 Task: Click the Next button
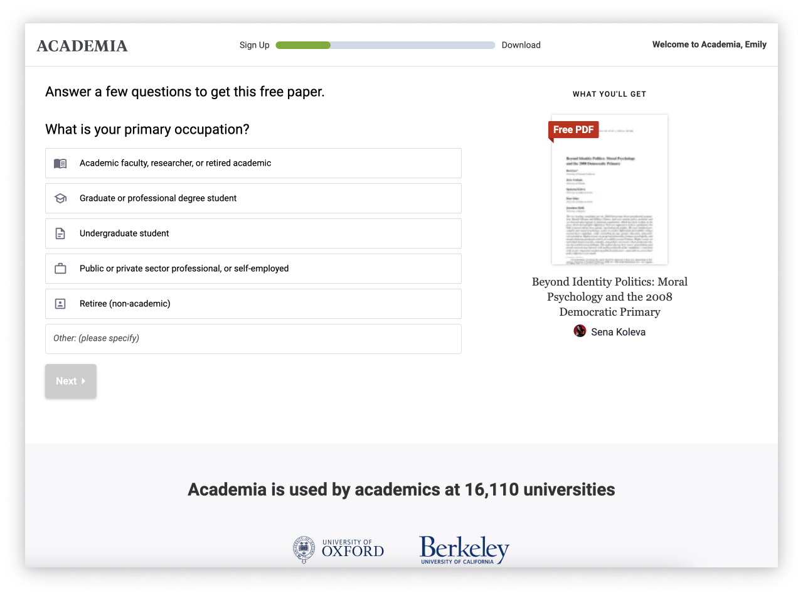click(x=71, y=381)
